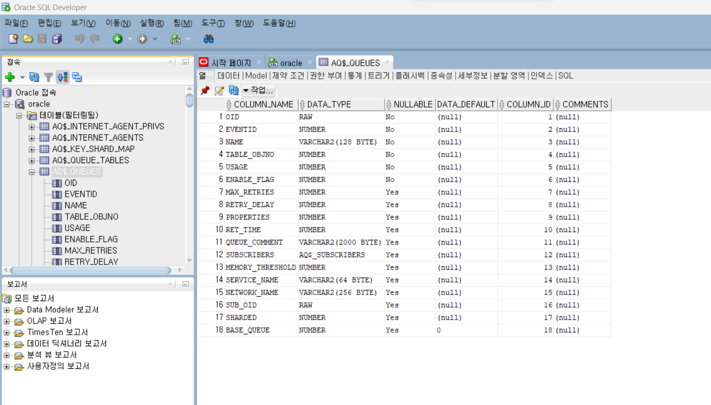
Task: Refresh the AQ$_QUEUES columns view
Action: coord(233,90)
